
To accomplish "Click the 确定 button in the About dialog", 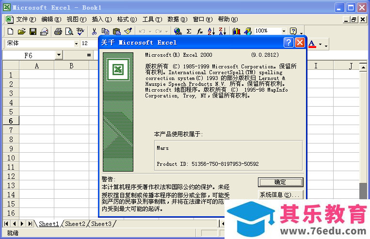I will click(280, 182).
